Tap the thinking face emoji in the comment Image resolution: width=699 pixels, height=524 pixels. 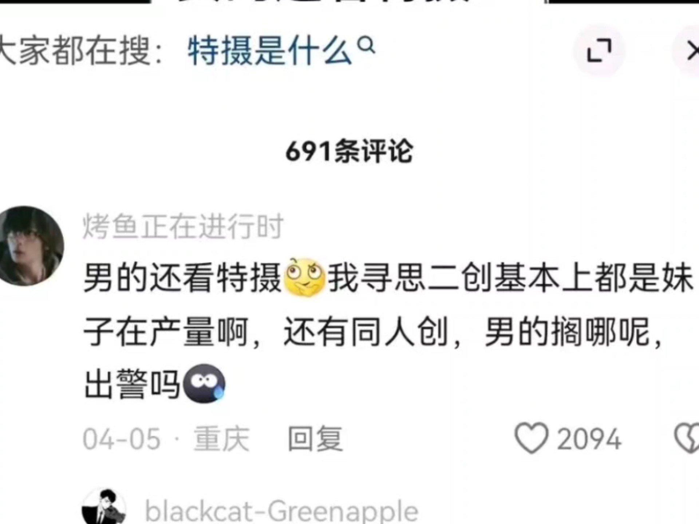[x=304, y=277]
